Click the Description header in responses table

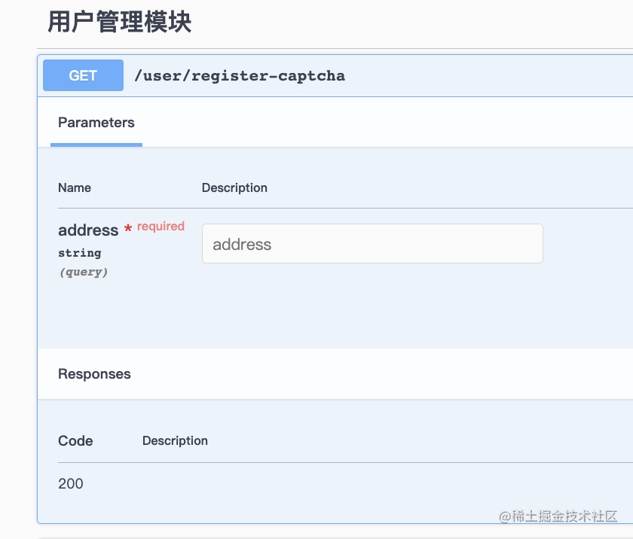coord(175,440)
